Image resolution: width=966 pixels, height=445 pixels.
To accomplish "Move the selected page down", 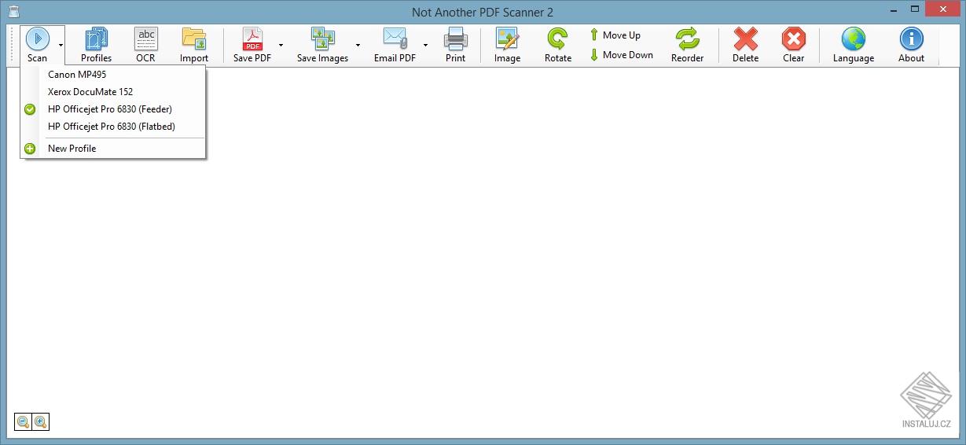I will pos(621,55).
